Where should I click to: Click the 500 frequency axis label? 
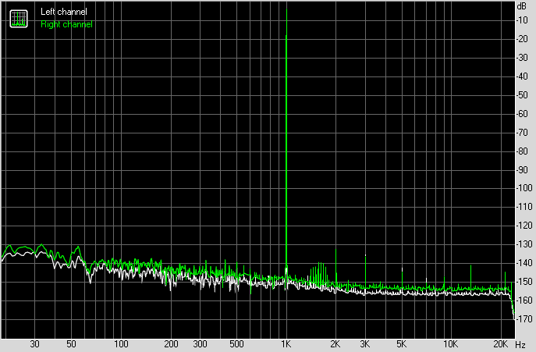[236, 343]
